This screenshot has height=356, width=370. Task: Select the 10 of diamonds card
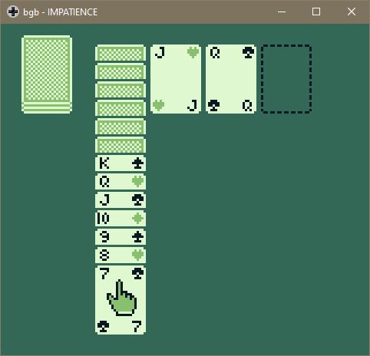click(x=121, y=219)
